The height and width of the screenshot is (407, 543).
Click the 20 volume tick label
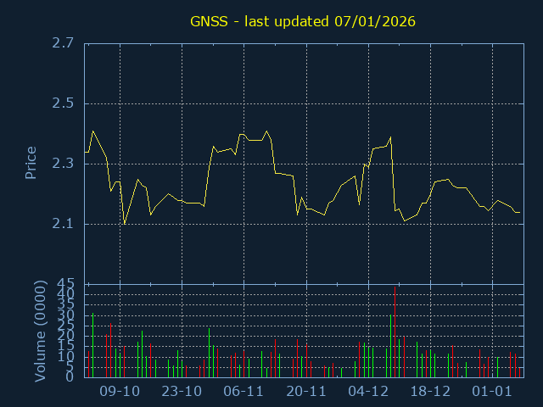65,336
